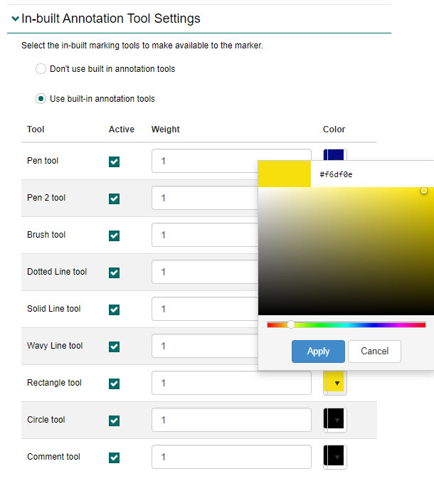
Task: Toggle Solid Line tool Active checkbox
Action: point(114,310)
